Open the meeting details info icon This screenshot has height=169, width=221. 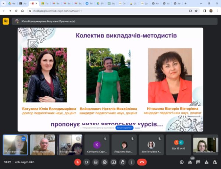(181, 162)
